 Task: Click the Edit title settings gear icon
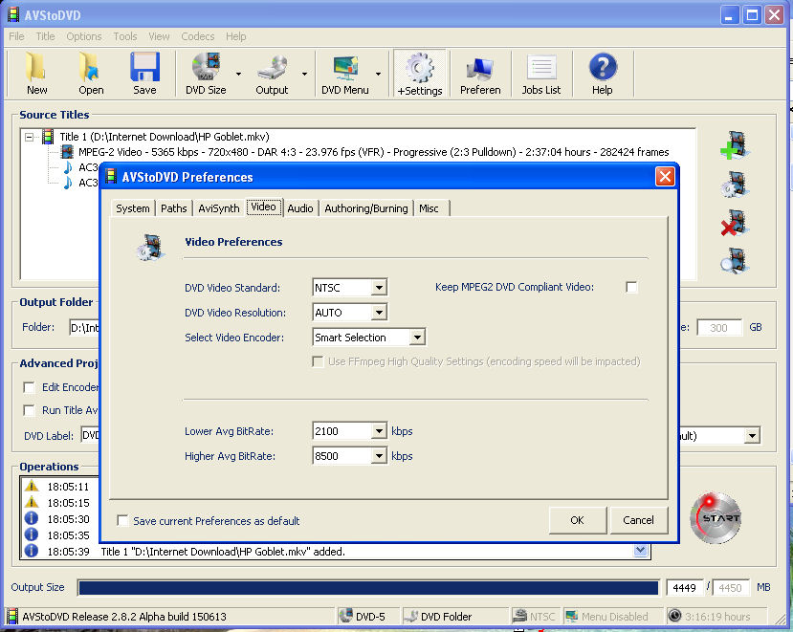(735, 184)
